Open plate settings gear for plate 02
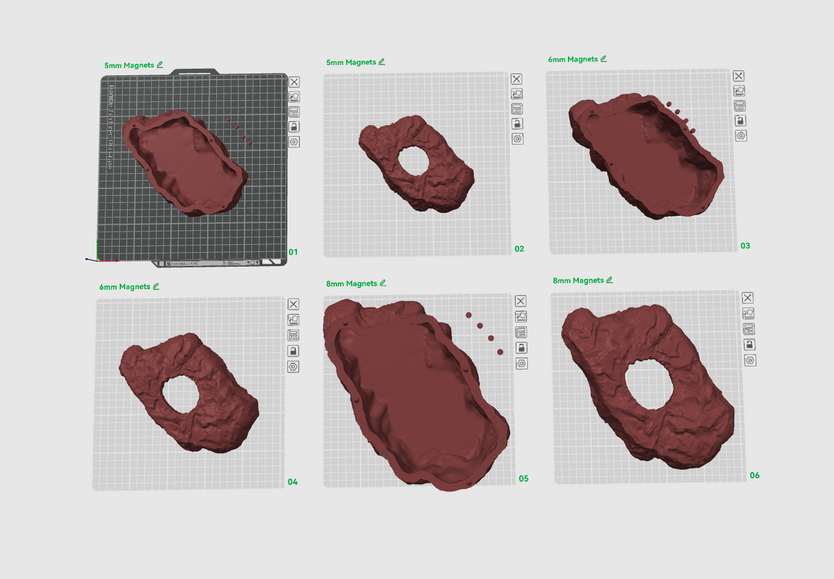 (x=516, y=138)
